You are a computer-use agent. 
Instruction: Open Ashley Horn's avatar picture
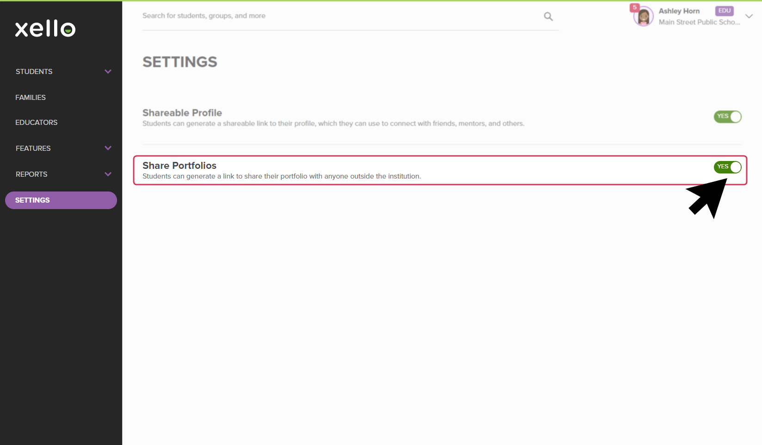[x=644, y=18]
